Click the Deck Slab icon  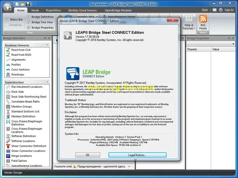(8, 92)
